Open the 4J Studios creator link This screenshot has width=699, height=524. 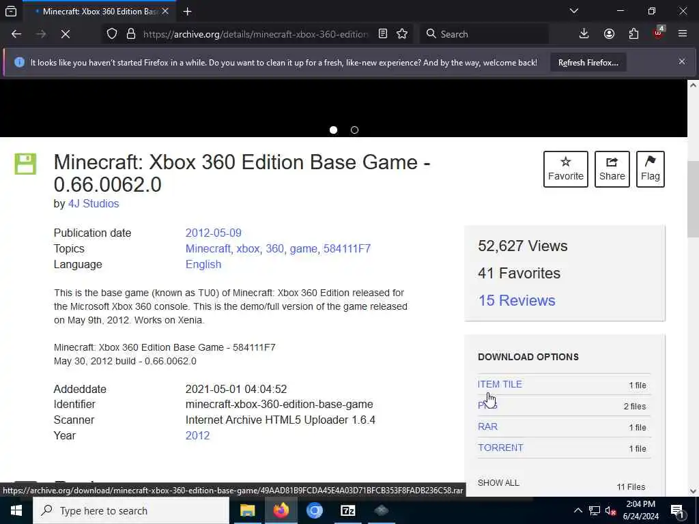94,203
